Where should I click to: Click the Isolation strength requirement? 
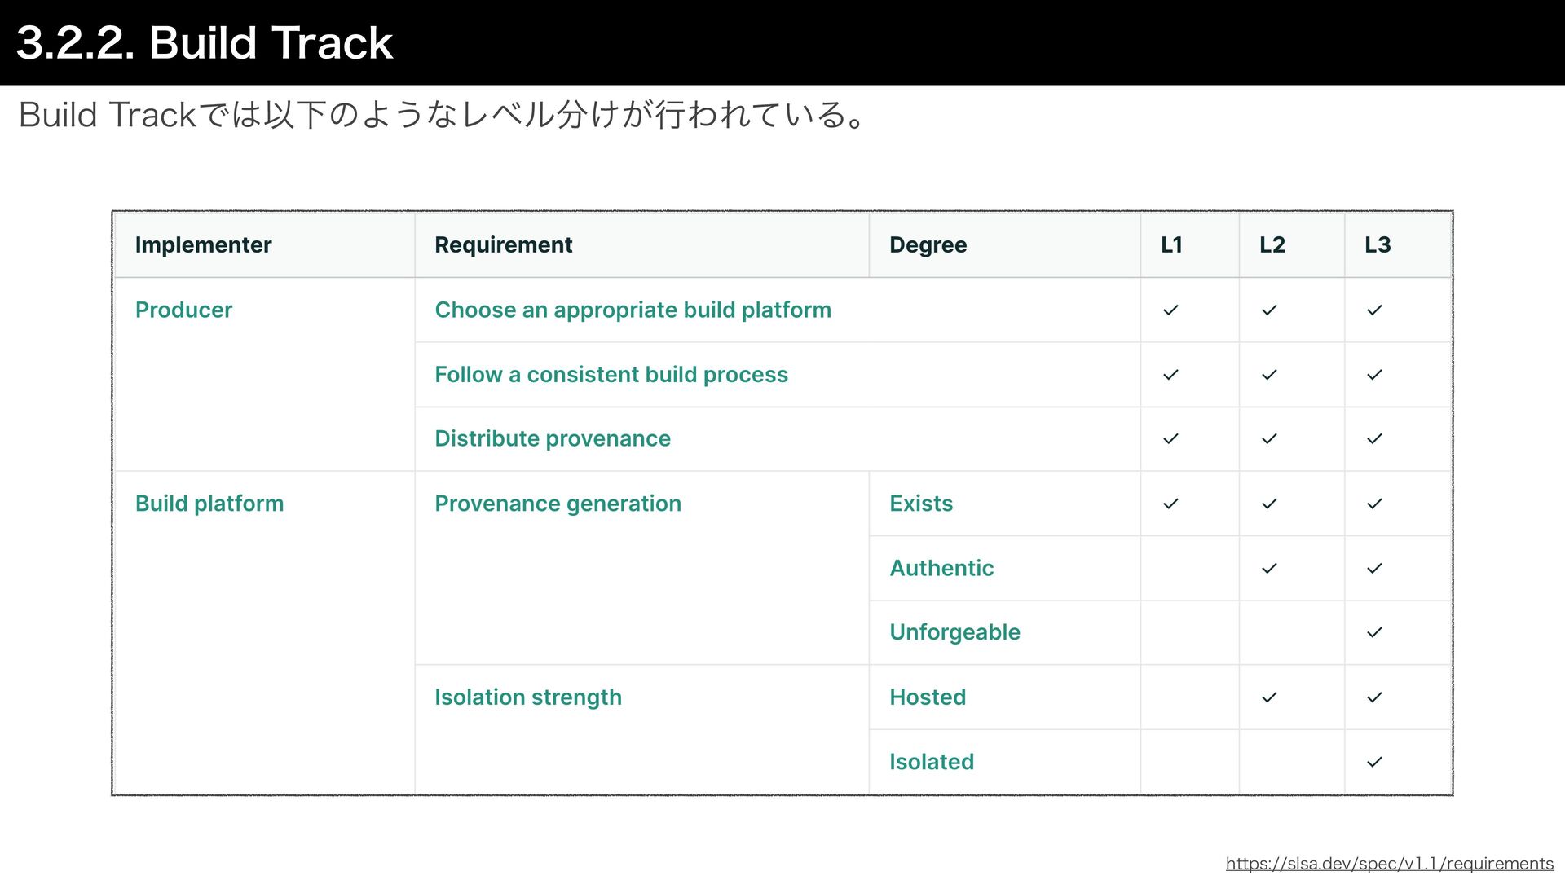tap(528, 697)
